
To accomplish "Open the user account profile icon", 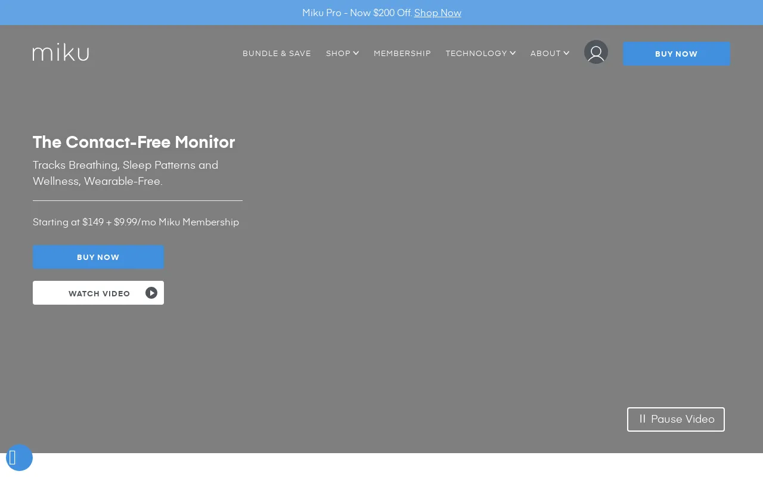I will 595,52.
